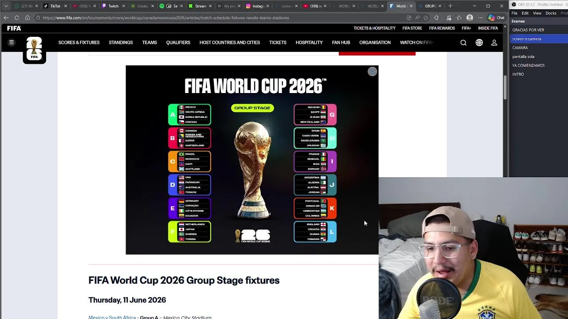Screen dimensions: 568x319
Task: Click the read aloud icon in address bar
Action: coord(418,18)
